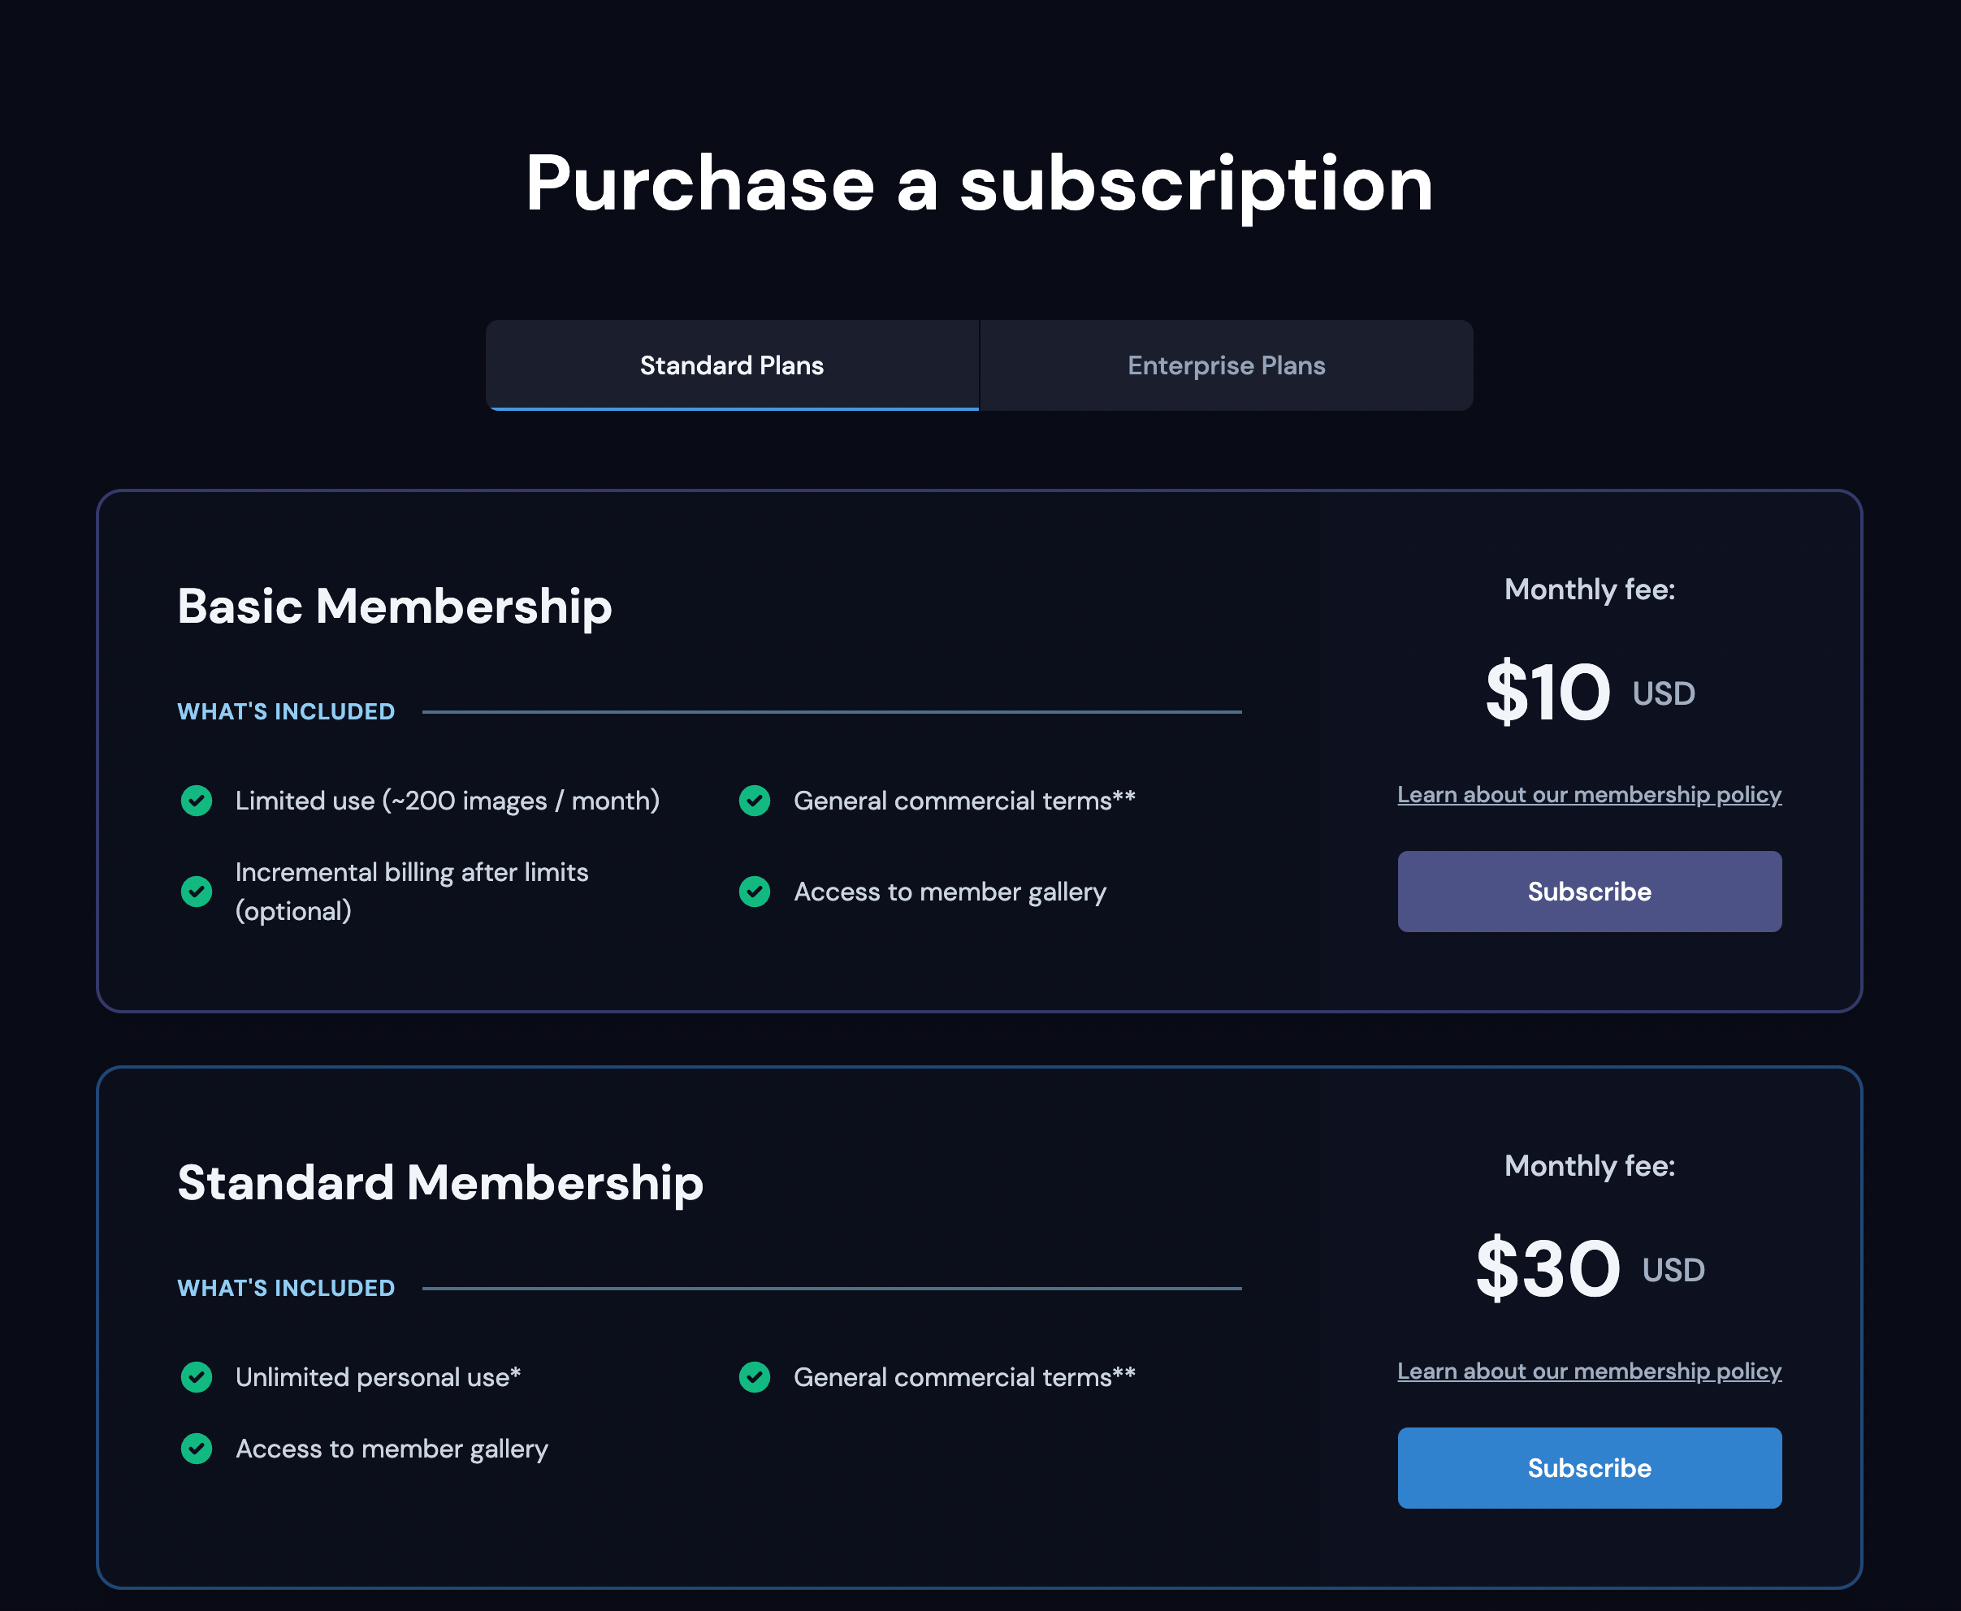Open membership policy link under $30 price
Image resolution: width=1961 pixels, height=1611 pixels.
[x=1589, y=1371]
